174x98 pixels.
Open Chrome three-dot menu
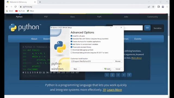(x=167, y=7)
